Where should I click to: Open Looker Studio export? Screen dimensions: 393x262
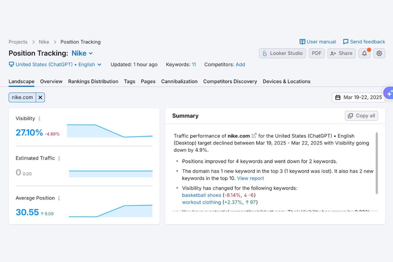(x=282, y=53)
